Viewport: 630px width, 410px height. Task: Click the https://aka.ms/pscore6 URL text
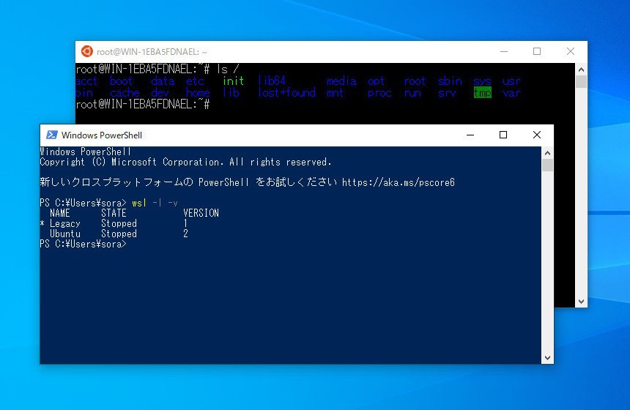pos(399,182)
